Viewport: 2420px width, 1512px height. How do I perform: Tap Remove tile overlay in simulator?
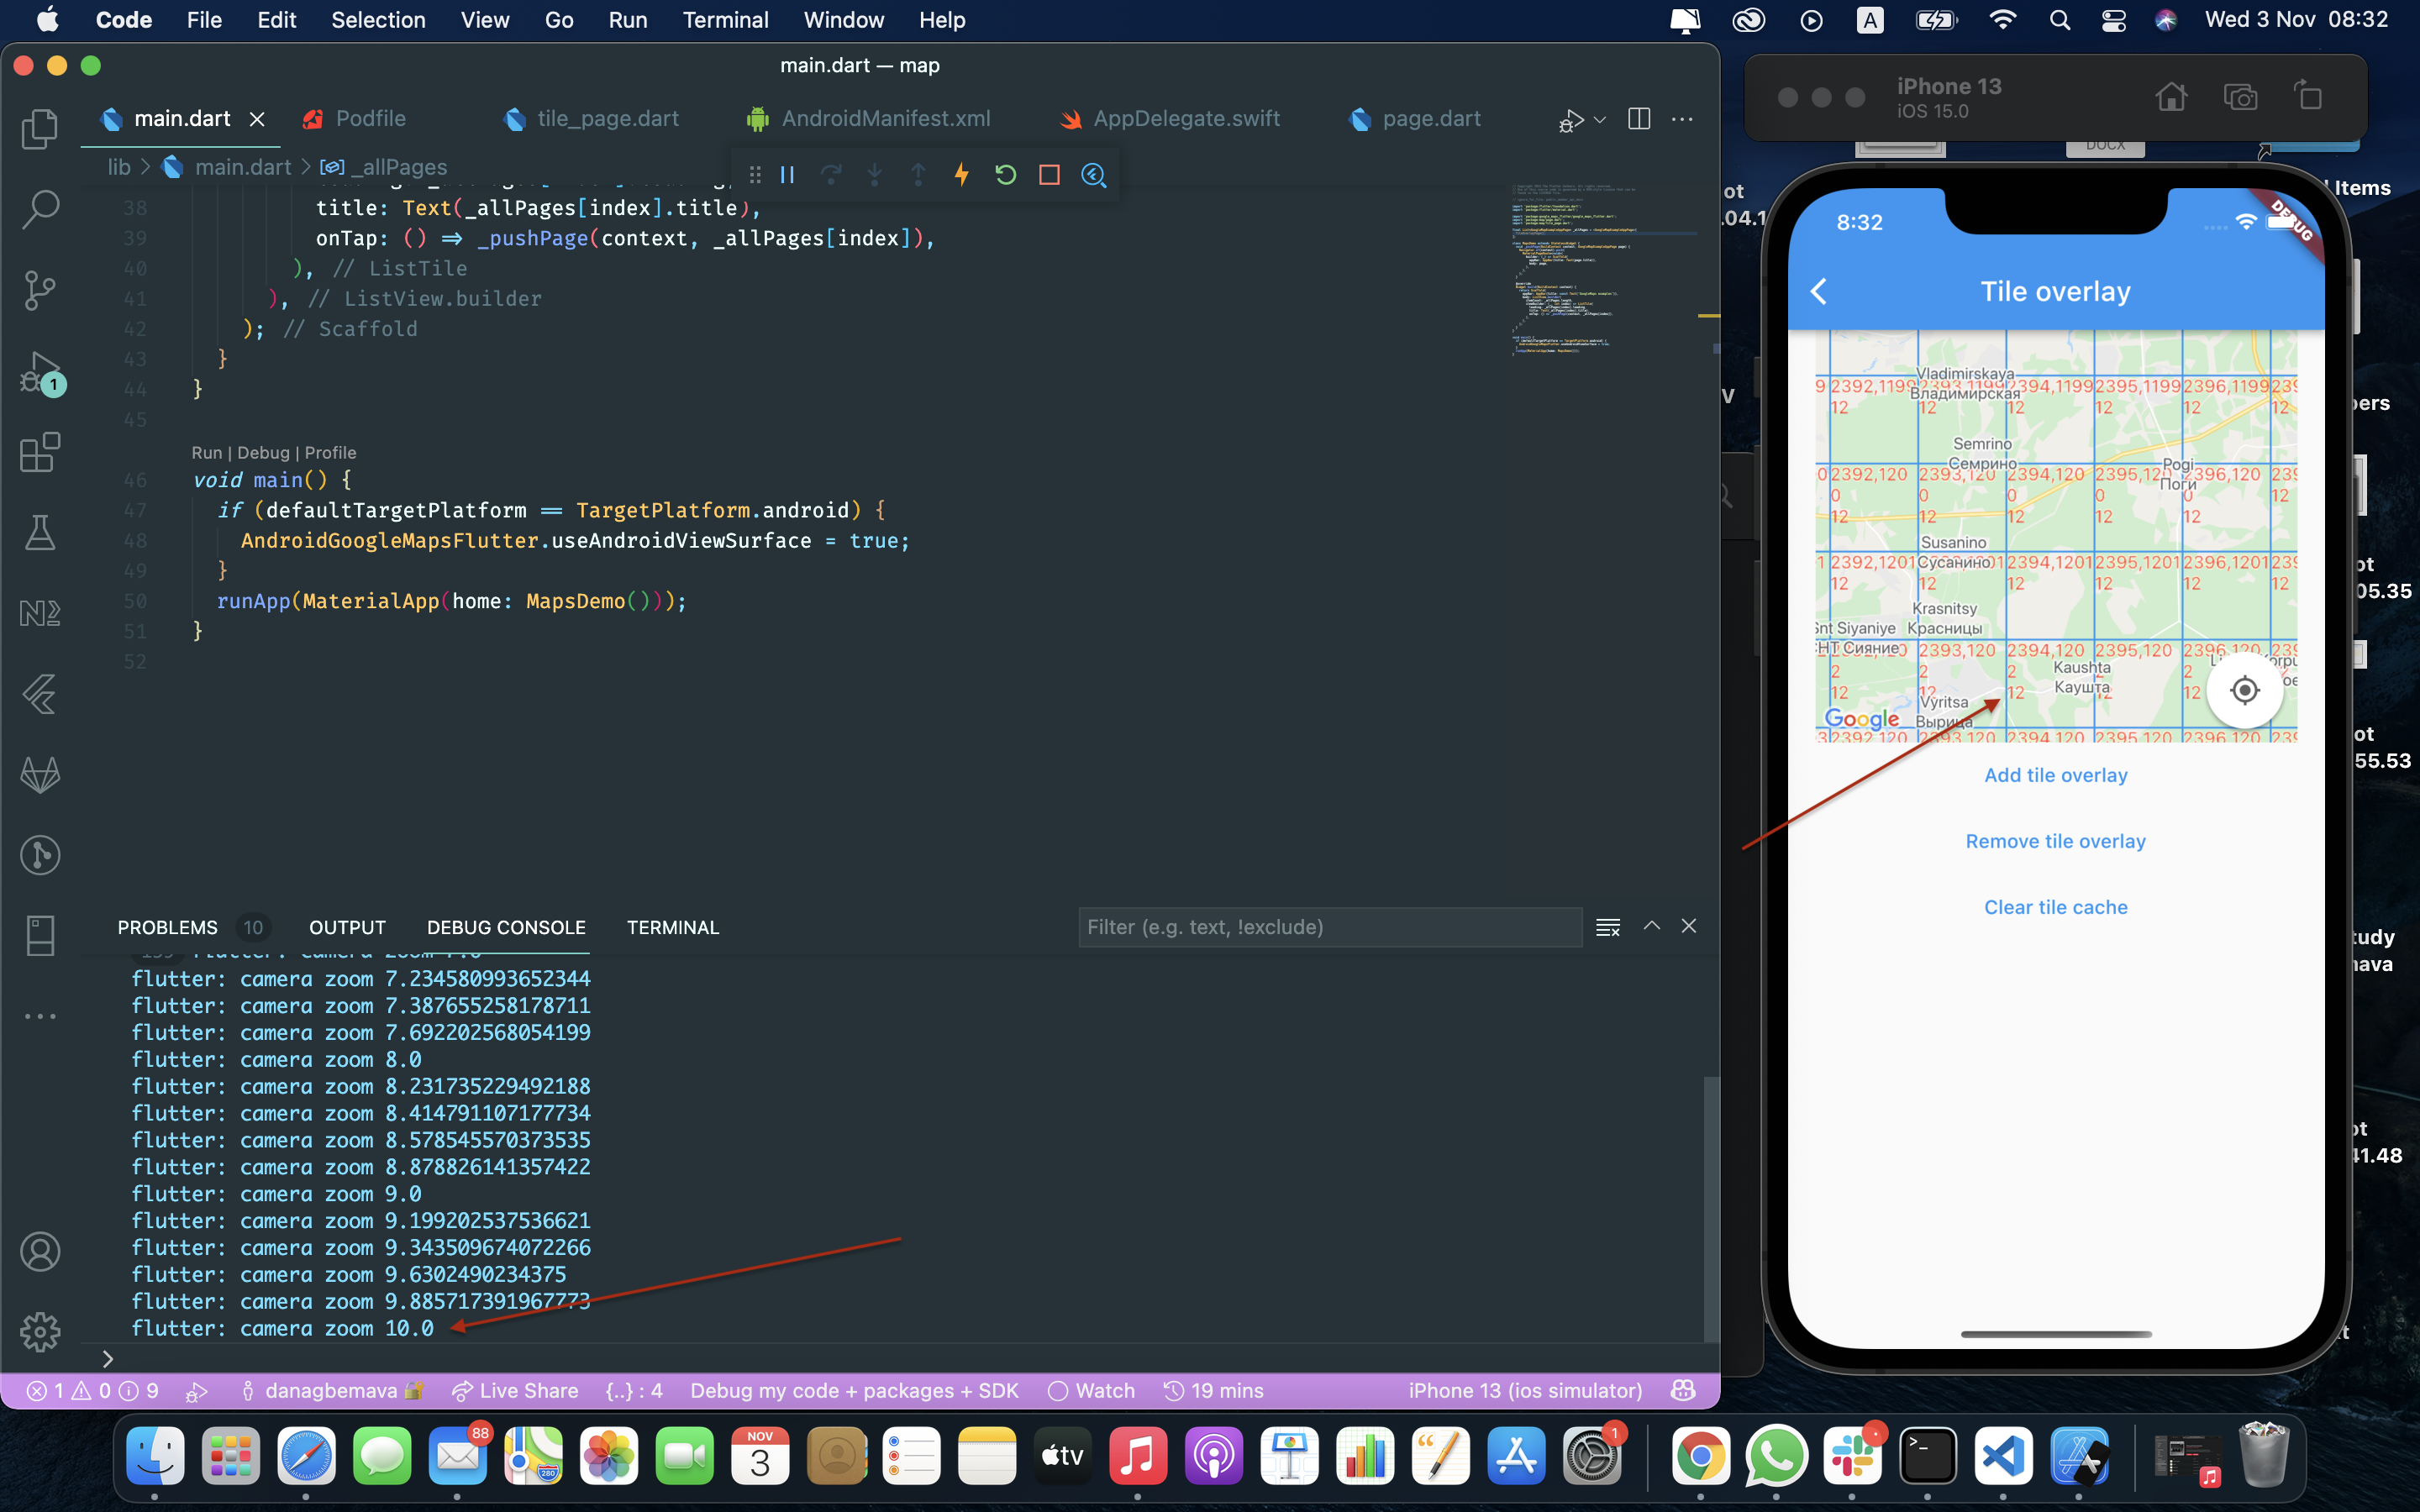tap(2055, 841)
